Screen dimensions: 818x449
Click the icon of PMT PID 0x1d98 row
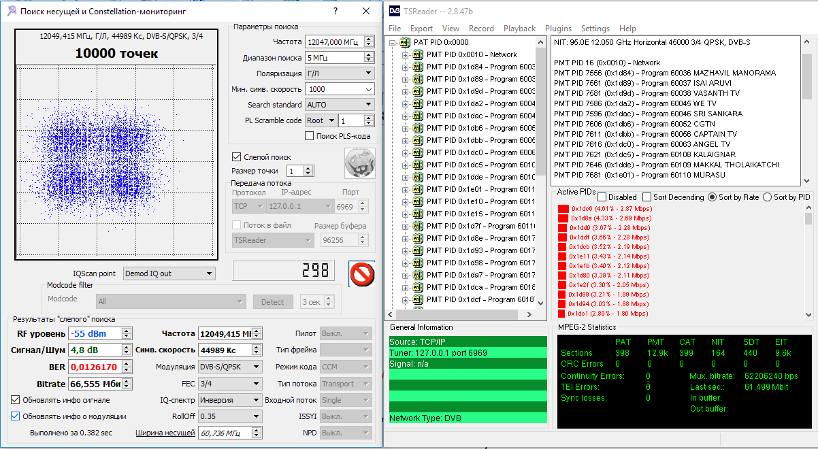[x=418, y=263]
